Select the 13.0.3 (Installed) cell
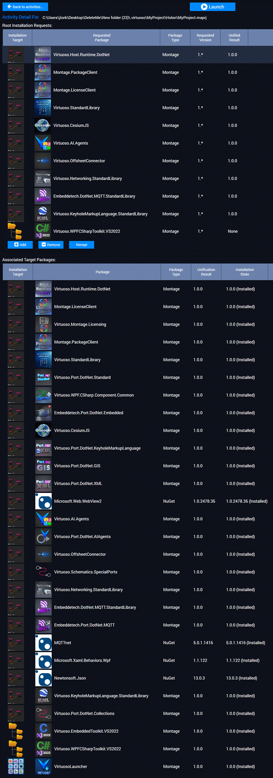Screen dimensions: 273x778 tap(241, 678)
